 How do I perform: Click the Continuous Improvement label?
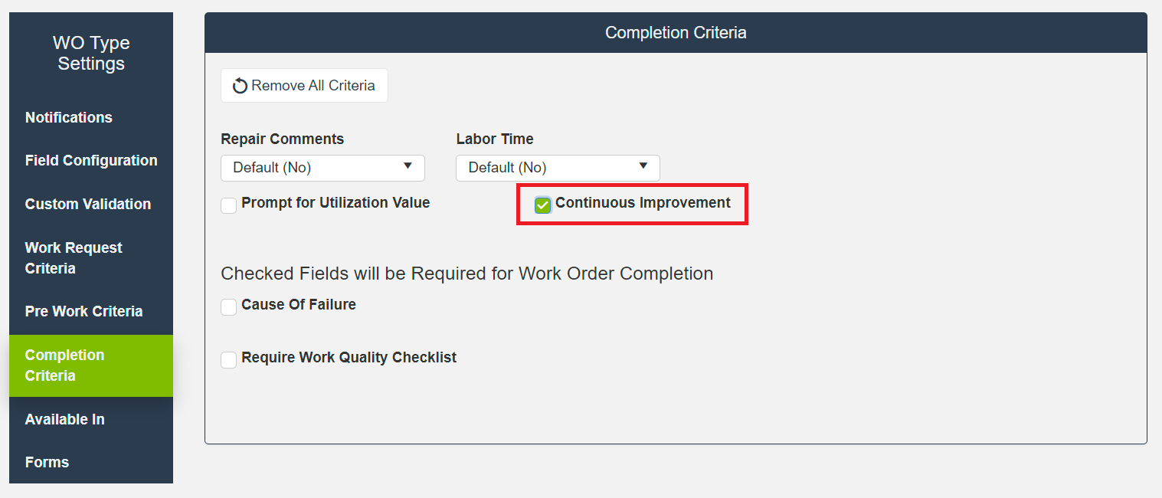[643, 203]
